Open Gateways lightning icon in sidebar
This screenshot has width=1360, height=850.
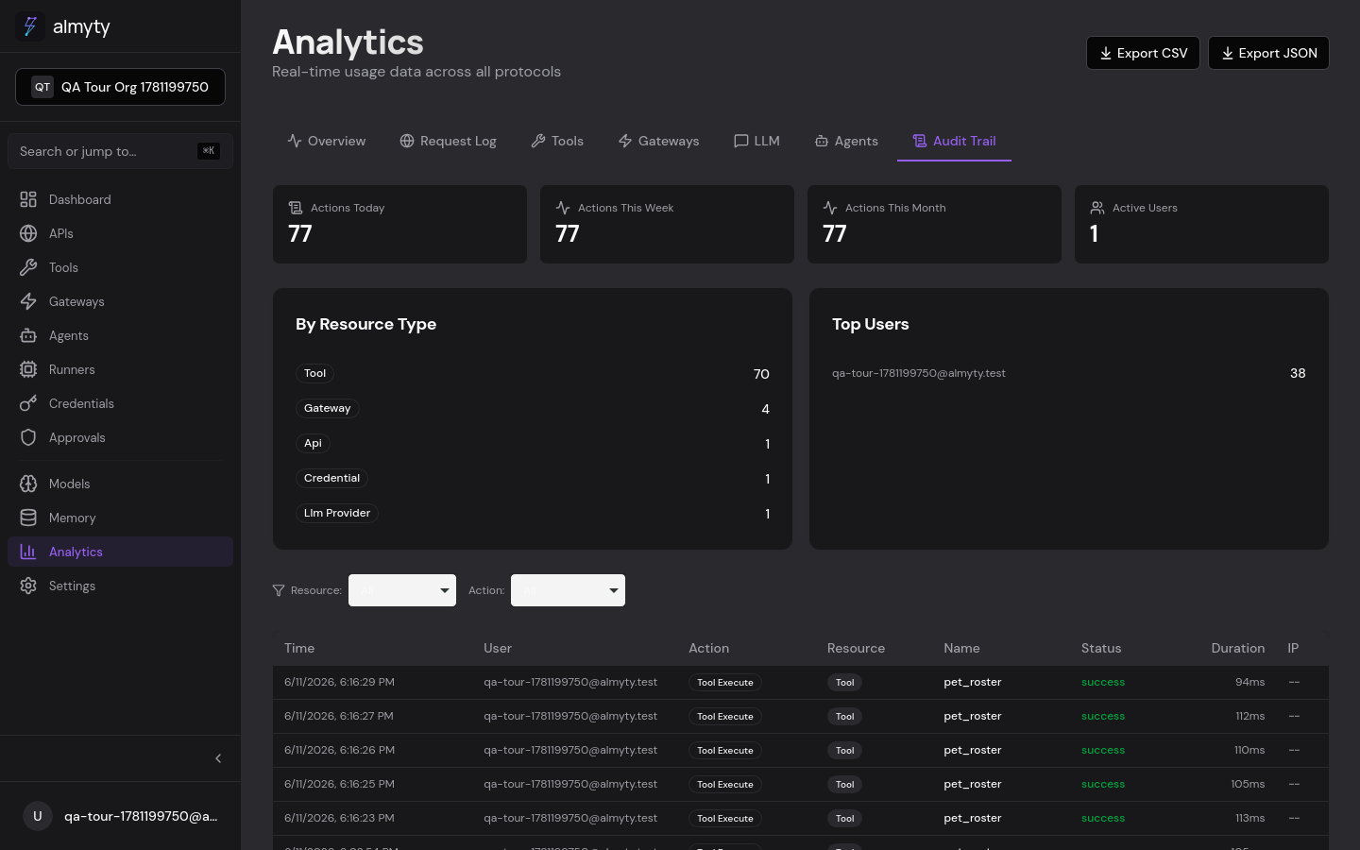pyautogui.click(x=28, y=301)
